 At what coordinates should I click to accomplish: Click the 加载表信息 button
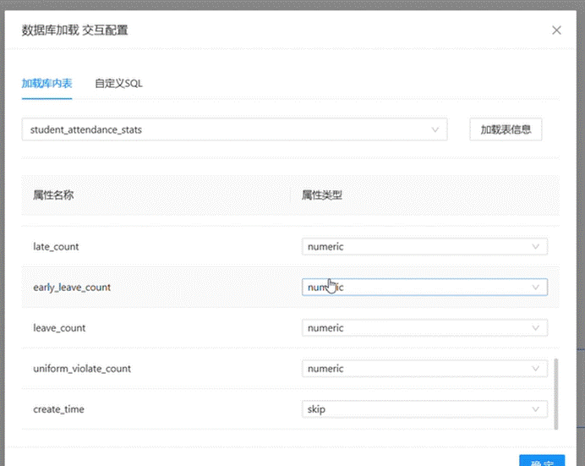click(506, 129)
